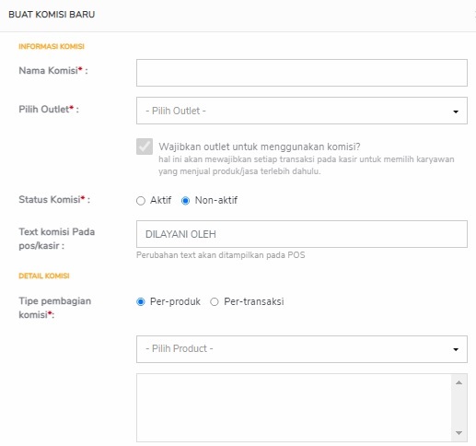Click the INFORMASI KOMISI section heading
The height and width of the screenshot is (446, 476).
[x=52, y=46]
